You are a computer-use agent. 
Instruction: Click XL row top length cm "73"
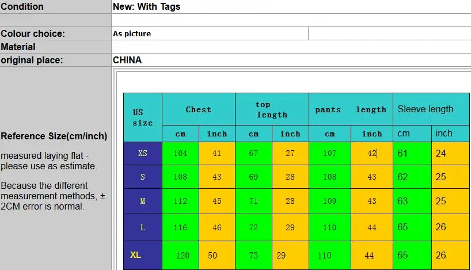253,255
